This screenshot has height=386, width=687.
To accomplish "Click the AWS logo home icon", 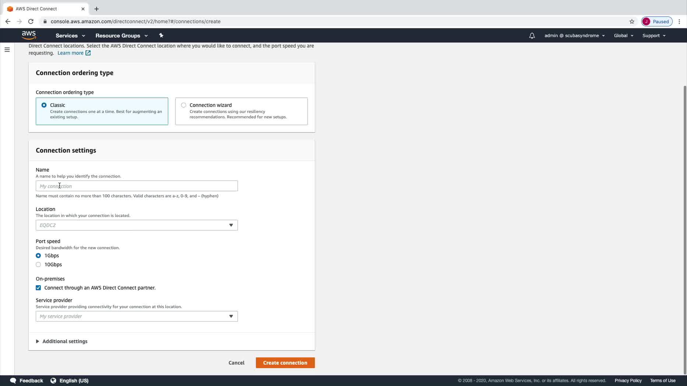I will coord(29,35).
